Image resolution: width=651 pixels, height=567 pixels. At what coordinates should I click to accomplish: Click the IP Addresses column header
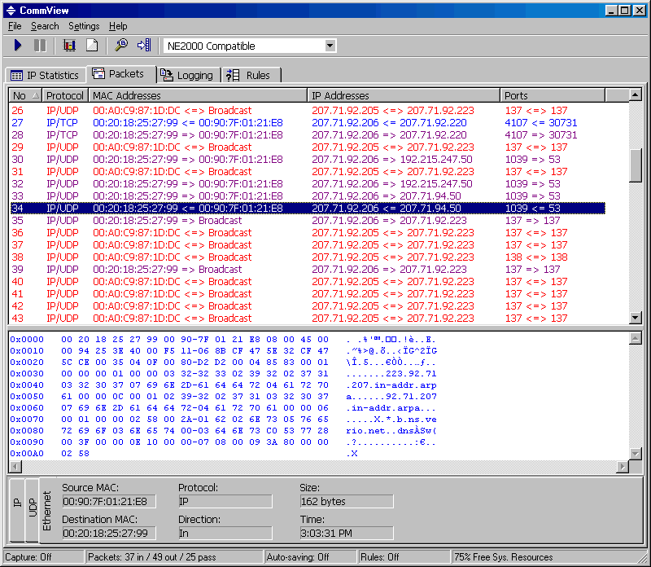(x=404, y=95)
